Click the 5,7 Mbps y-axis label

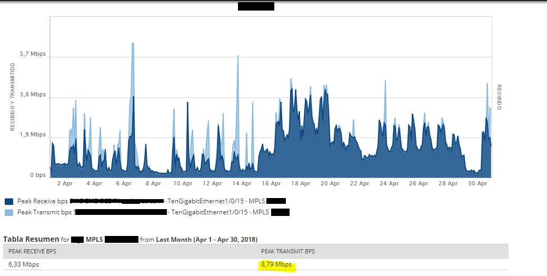(33, 54)
